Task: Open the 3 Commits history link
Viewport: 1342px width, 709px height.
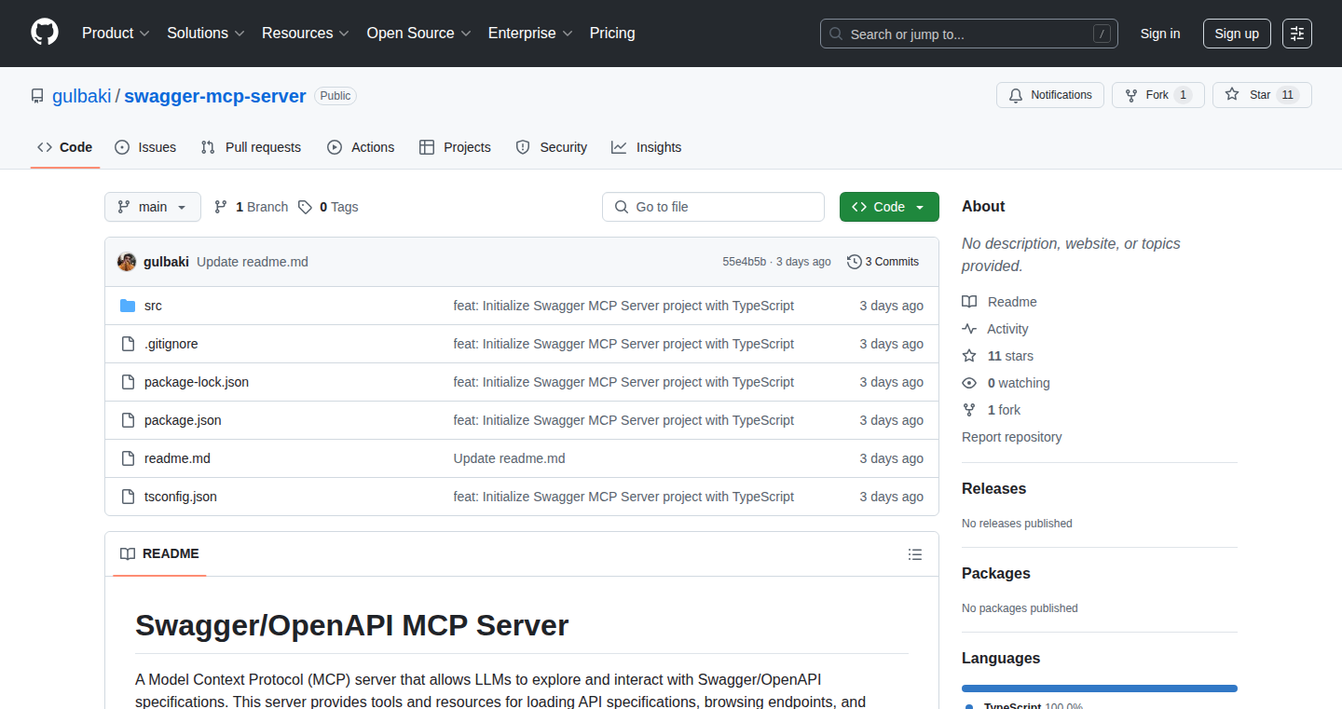Action: point(883,262)
